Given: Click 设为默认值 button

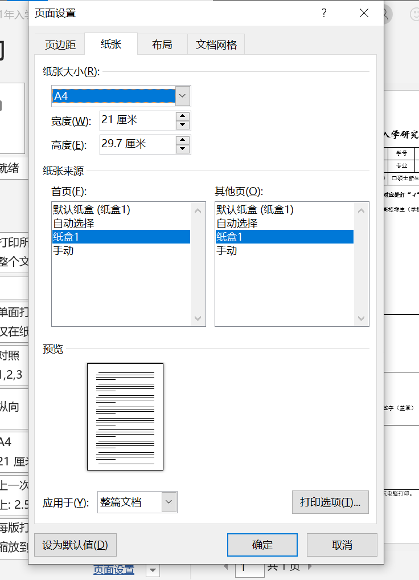Looking at the screenshot, I should click(x=75, y=545).
